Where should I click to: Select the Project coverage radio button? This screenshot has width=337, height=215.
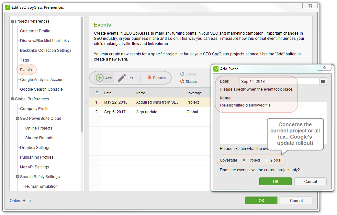pyautogui.click(x=244, y=160)
